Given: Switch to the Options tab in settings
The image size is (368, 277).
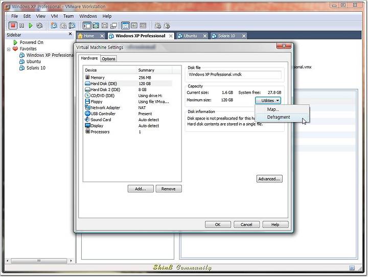Looking at the screenshot, I should point(108,59).
